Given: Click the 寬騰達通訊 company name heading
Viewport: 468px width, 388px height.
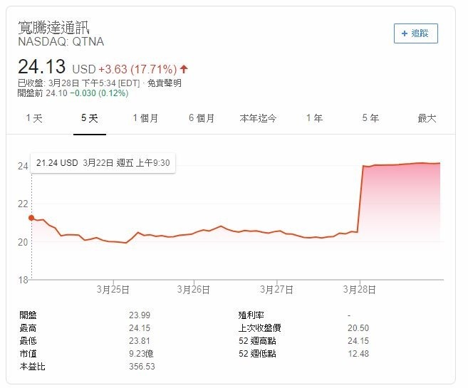Looking at the screenshot, I should click(53, 27).
